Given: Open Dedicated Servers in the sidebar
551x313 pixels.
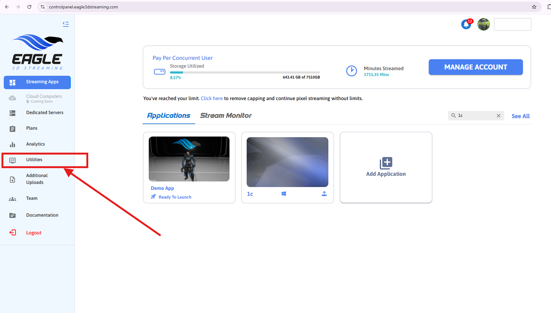Looking at the screenshot, I should pos(45,113).
